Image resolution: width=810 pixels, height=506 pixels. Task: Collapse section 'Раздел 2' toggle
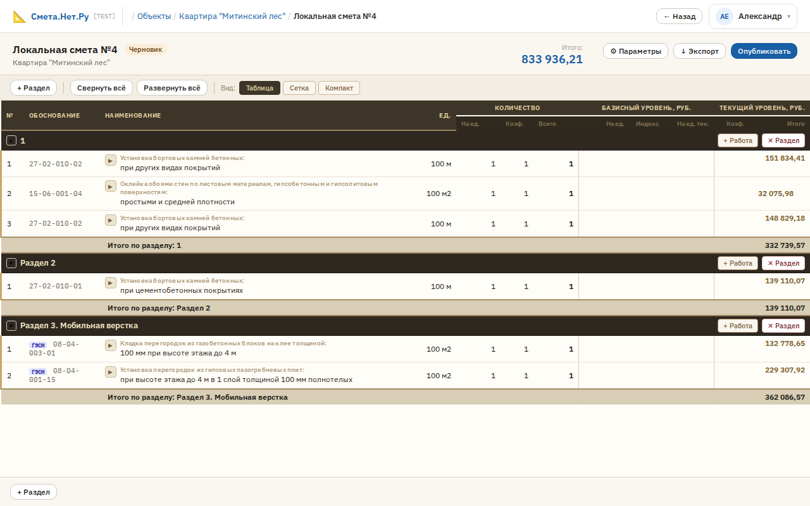[11, 263]
